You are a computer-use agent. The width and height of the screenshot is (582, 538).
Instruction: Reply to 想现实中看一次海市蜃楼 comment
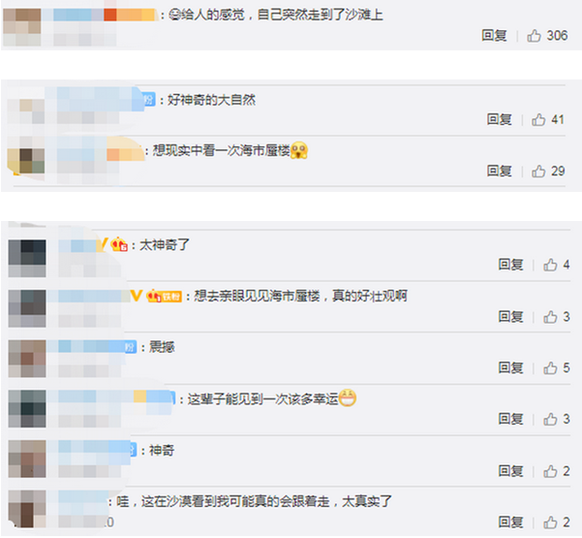click(500, 171)
